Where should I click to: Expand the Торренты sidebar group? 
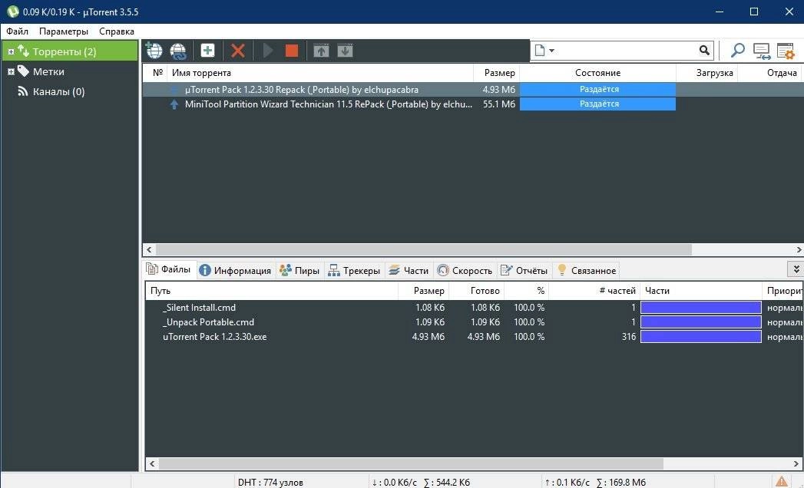[x=11, y=51]
